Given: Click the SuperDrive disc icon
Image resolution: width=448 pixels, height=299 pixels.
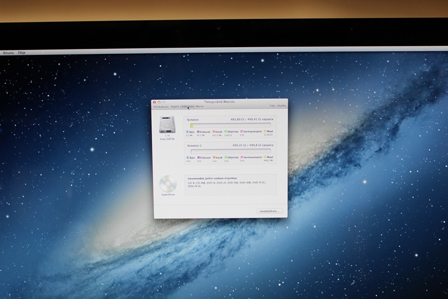Looking at the screenshot, I should point(167,183).
